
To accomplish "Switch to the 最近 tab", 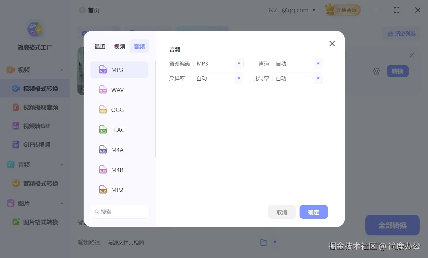I will pyautogui.click(x=100, y=46).
